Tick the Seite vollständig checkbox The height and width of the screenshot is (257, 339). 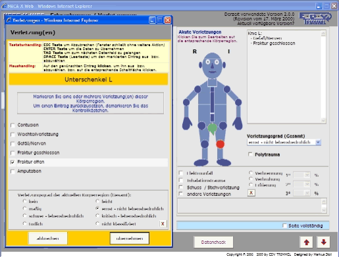[x=284, y=225]
